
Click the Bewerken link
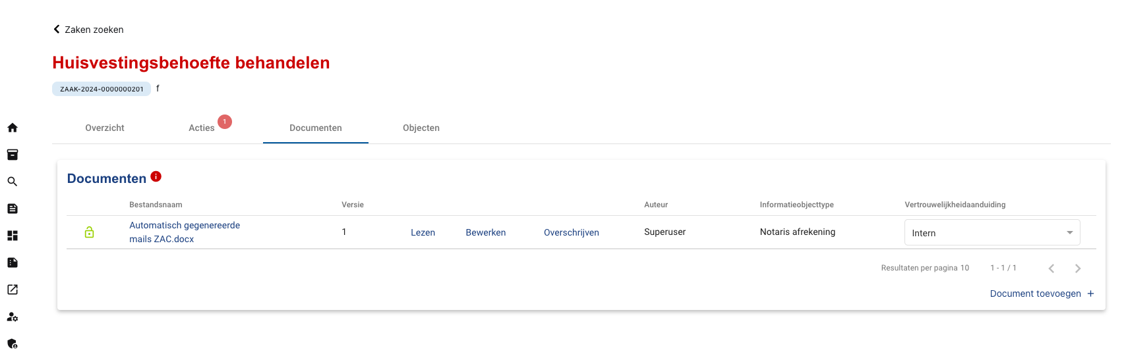click(486, 232)
